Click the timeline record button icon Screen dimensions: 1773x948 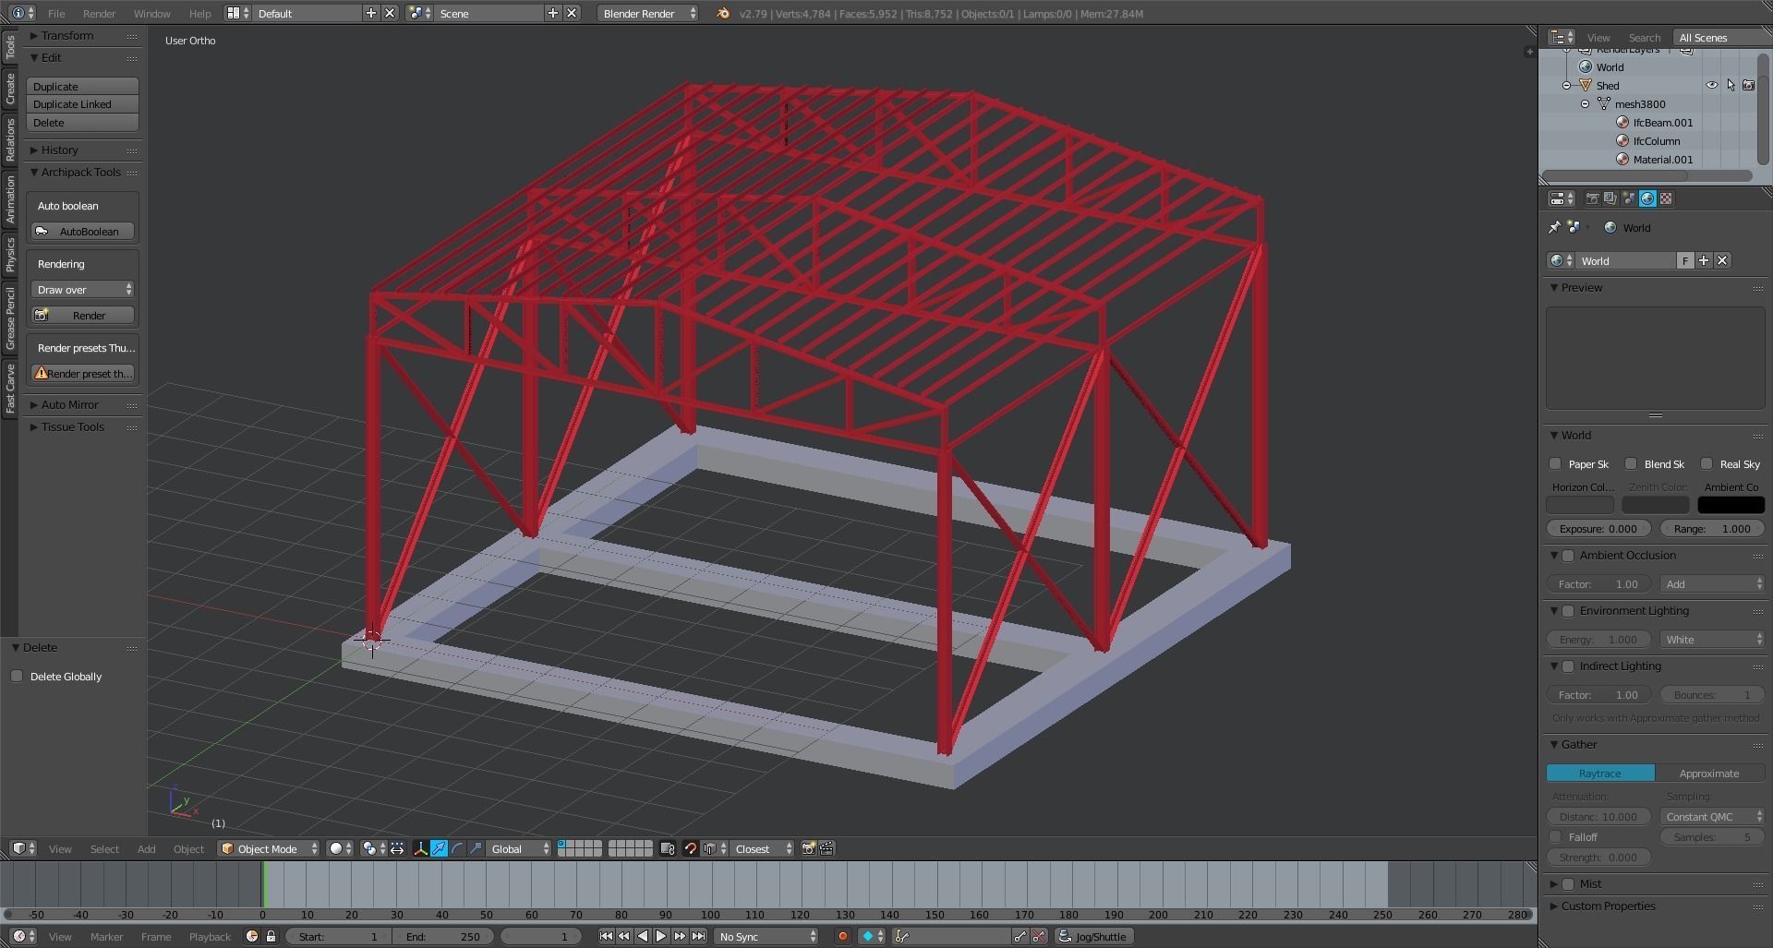pyautogui.click(x=842, y=936)
